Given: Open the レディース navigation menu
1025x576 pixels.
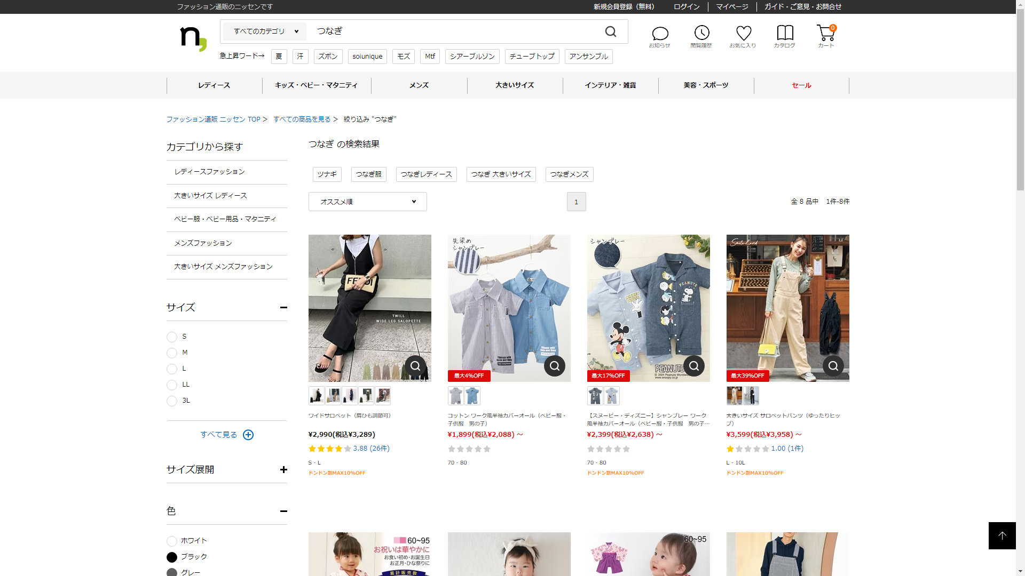Looking at the screenshot, I should 214,85.
